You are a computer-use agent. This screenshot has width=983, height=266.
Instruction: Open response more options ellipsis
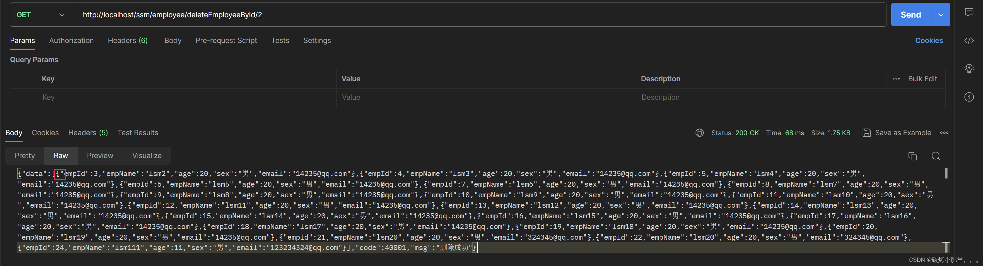pos(944,133)
